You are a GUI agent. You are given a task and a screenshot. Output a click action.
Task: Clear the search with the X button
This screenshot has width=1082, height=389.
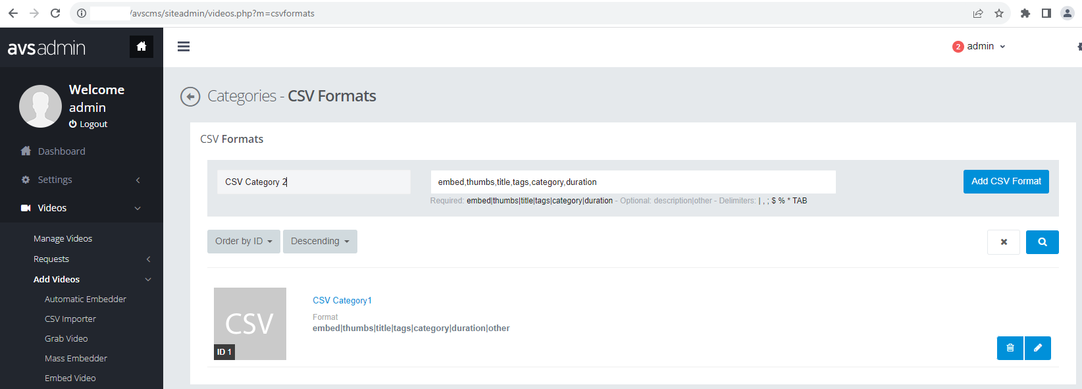1004,242
